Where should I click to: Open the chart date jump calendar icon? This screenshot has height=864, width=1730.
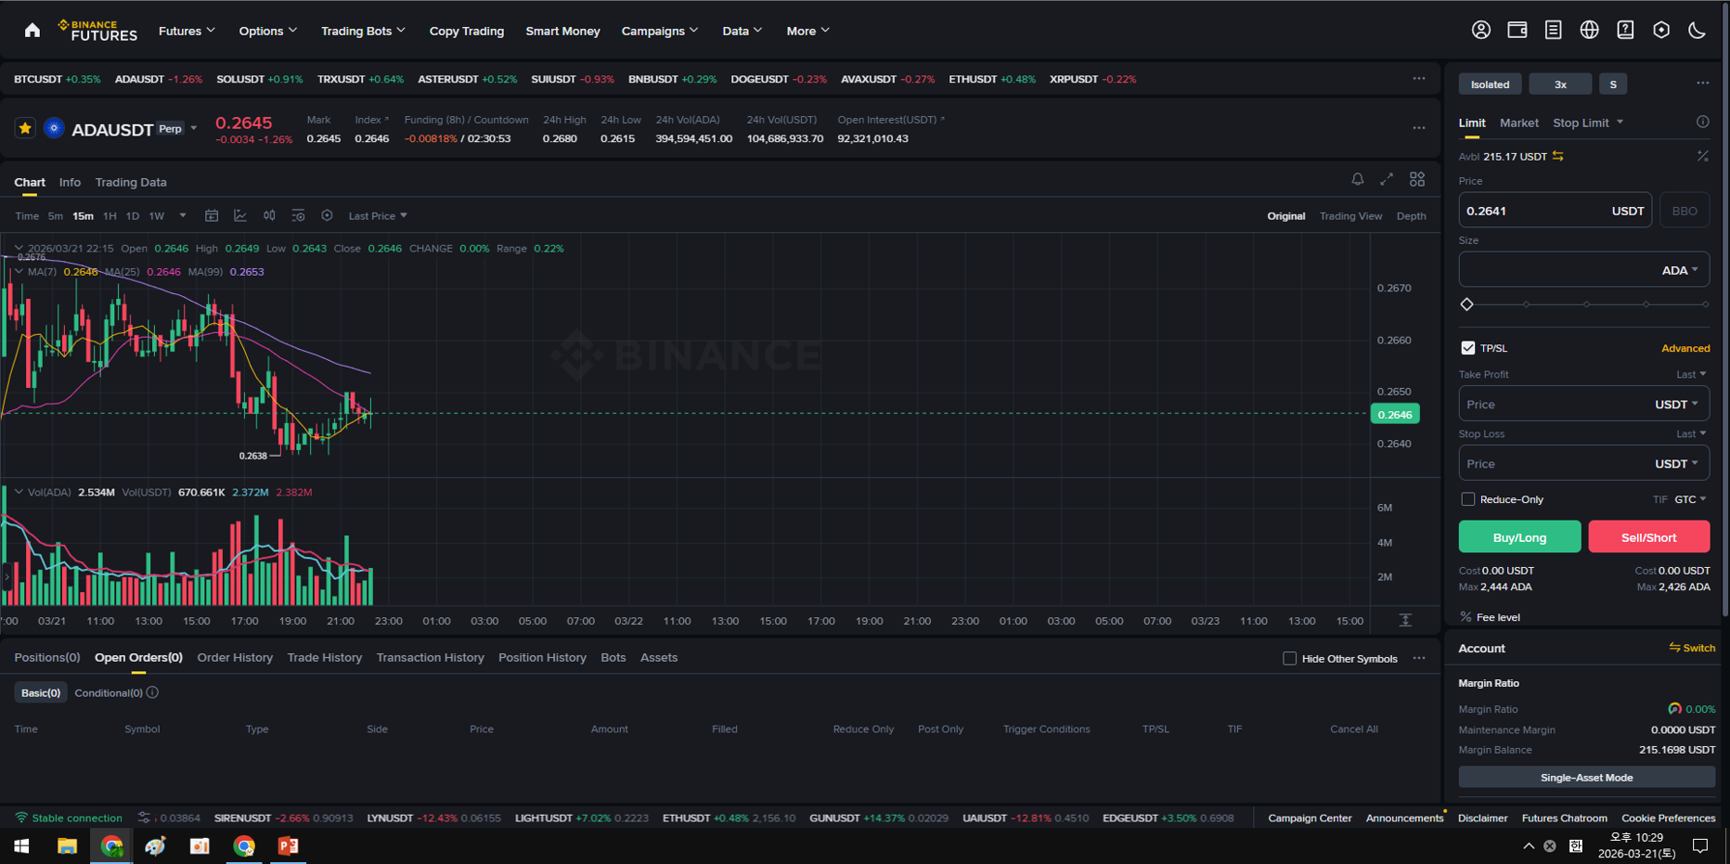pos(212,215)
